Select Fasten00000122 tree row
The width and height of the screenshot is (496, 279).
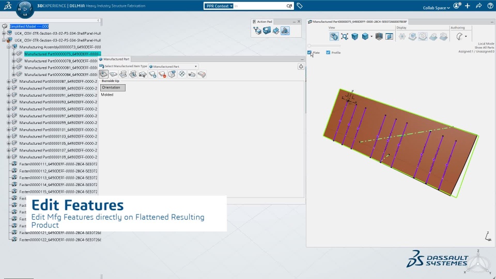[x=60, y=239]
